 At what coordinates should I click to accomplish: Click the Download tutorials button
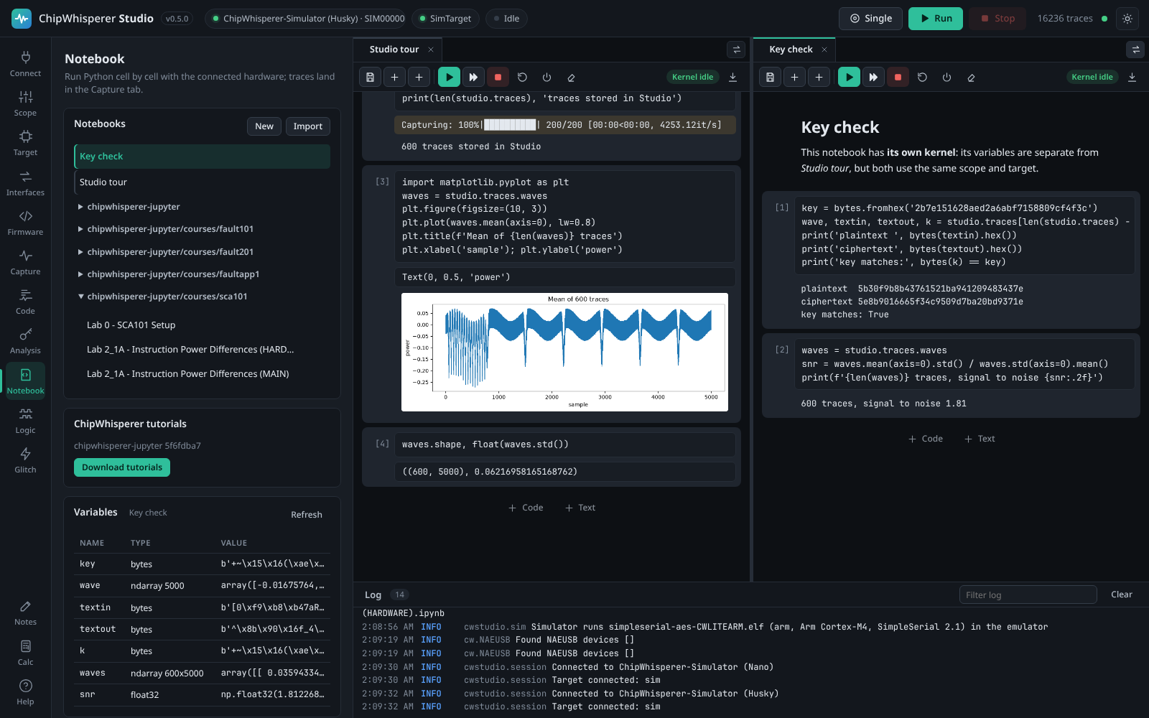click(x=122, y=467)
